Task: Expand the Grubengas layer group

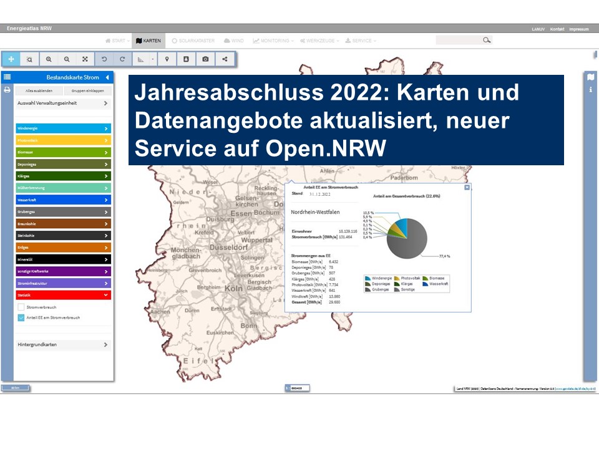Action: (64, 211)
